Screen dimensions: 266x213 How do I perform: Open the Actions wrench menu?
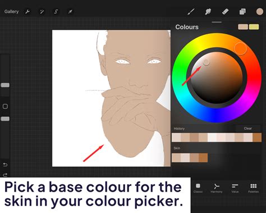click(x=27, y=12)
